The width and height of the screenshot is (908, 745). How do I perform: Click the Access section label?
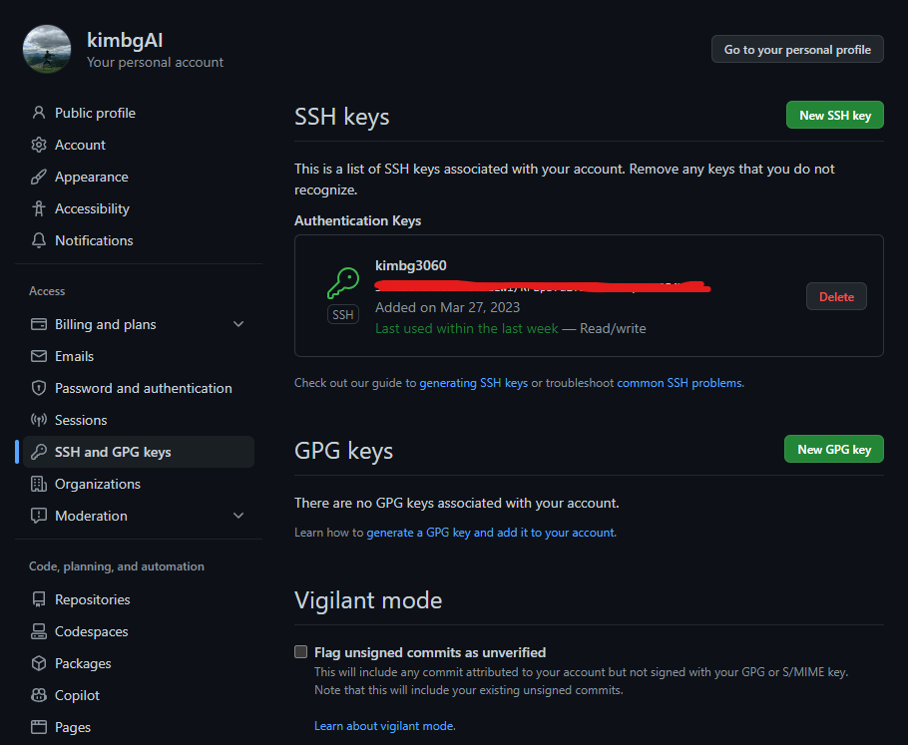(x=47, y=290)
